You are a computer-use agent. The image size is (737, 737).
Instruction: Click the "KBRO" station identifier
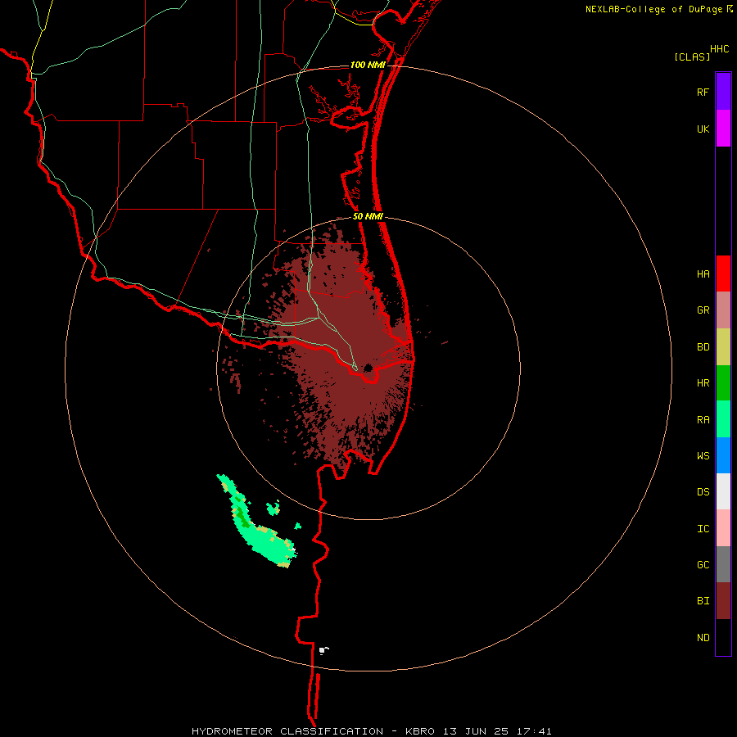pyautogui.click(x=420, y=731)
